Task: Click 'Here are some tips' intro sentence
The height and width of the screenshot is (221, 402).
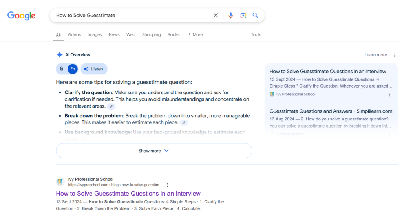Action: [x=124, y=82]
